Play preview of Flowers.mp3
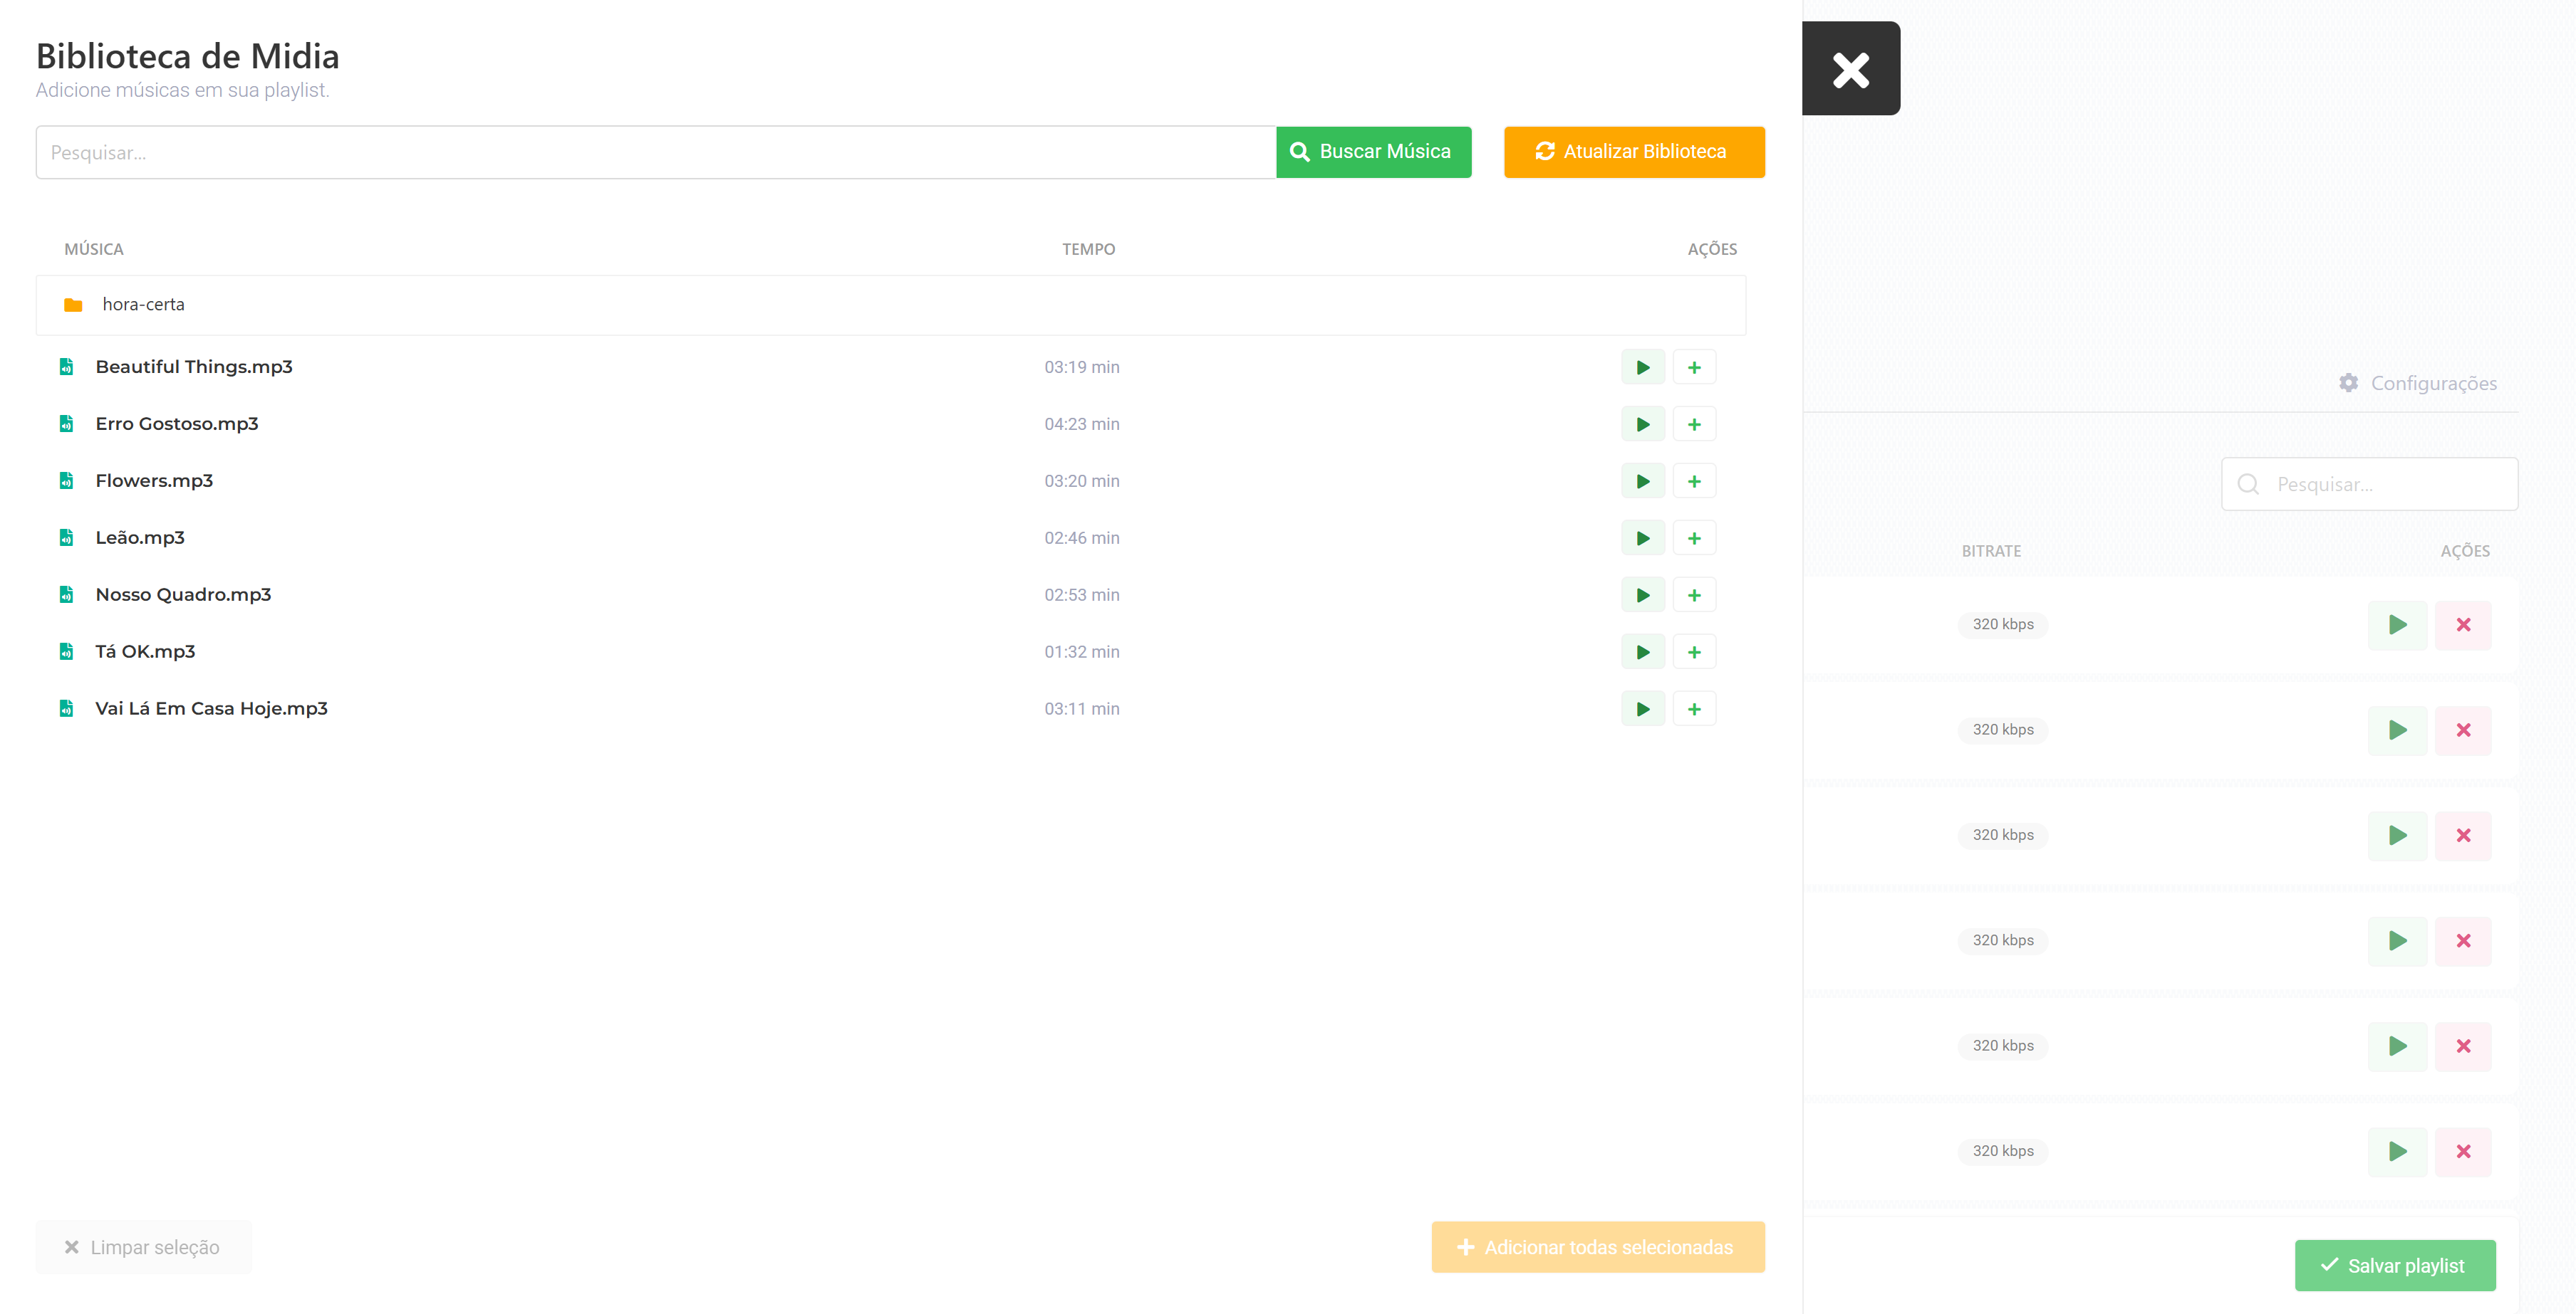 pyautogui.click(x=1642, y=480)
